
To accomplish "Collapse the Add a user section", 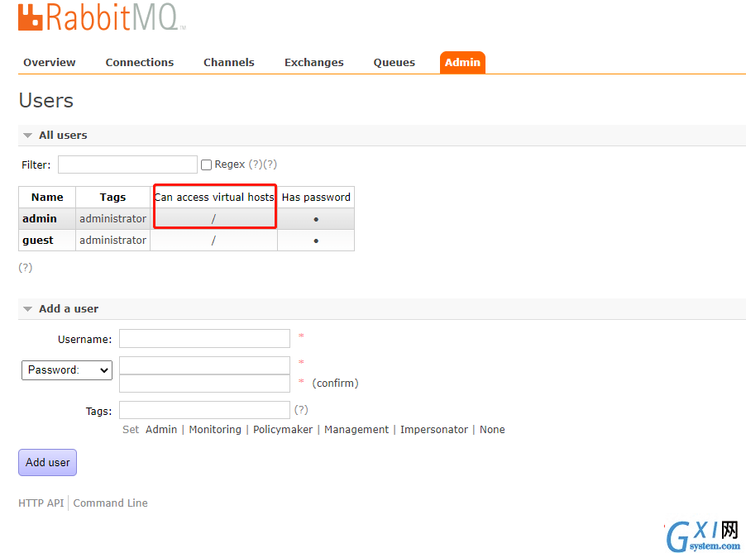I will [x=69, y=309].
